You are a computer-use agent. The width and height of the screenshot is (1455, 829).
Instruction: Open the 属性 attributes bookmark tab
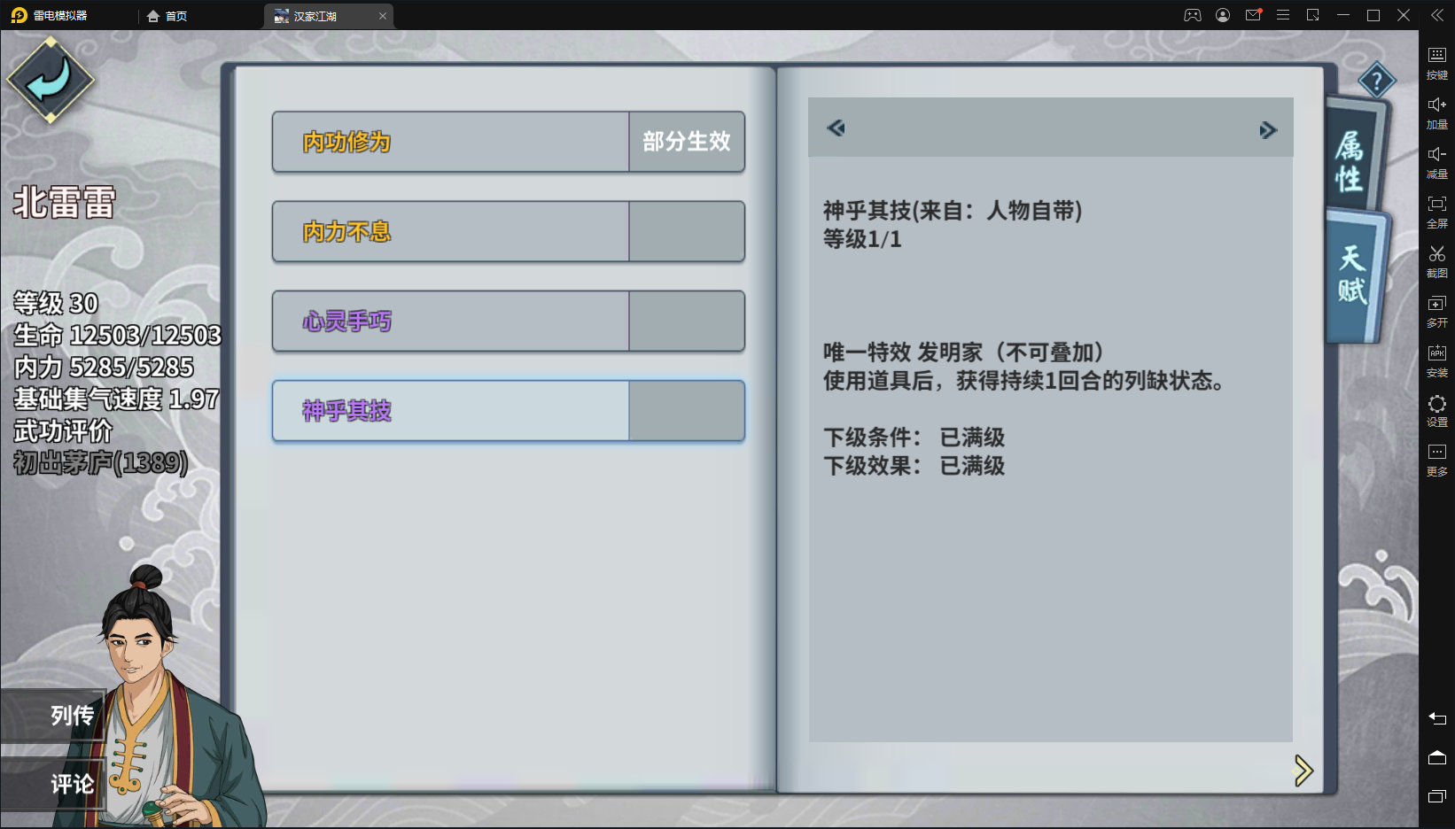click(x=1354, y=156)
